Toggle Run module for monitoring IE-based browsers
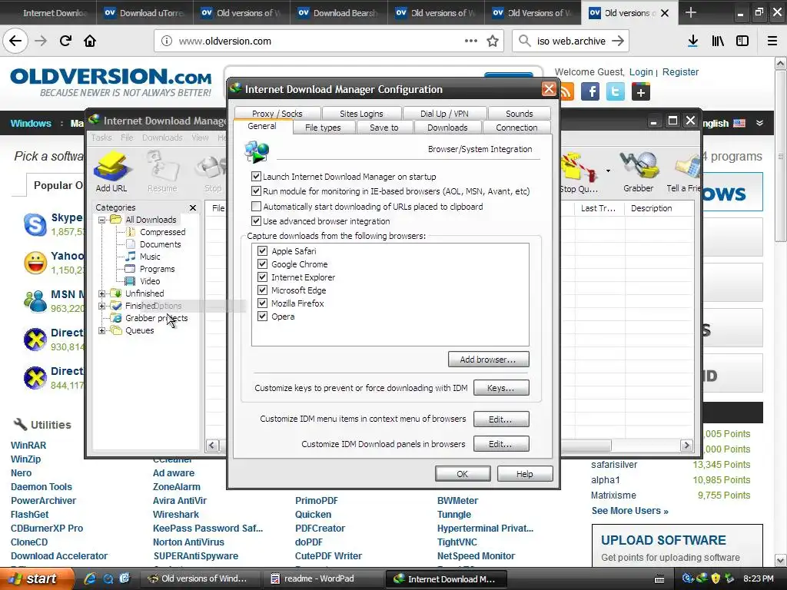This screenshot has height=590, width=787. (256, 191)
